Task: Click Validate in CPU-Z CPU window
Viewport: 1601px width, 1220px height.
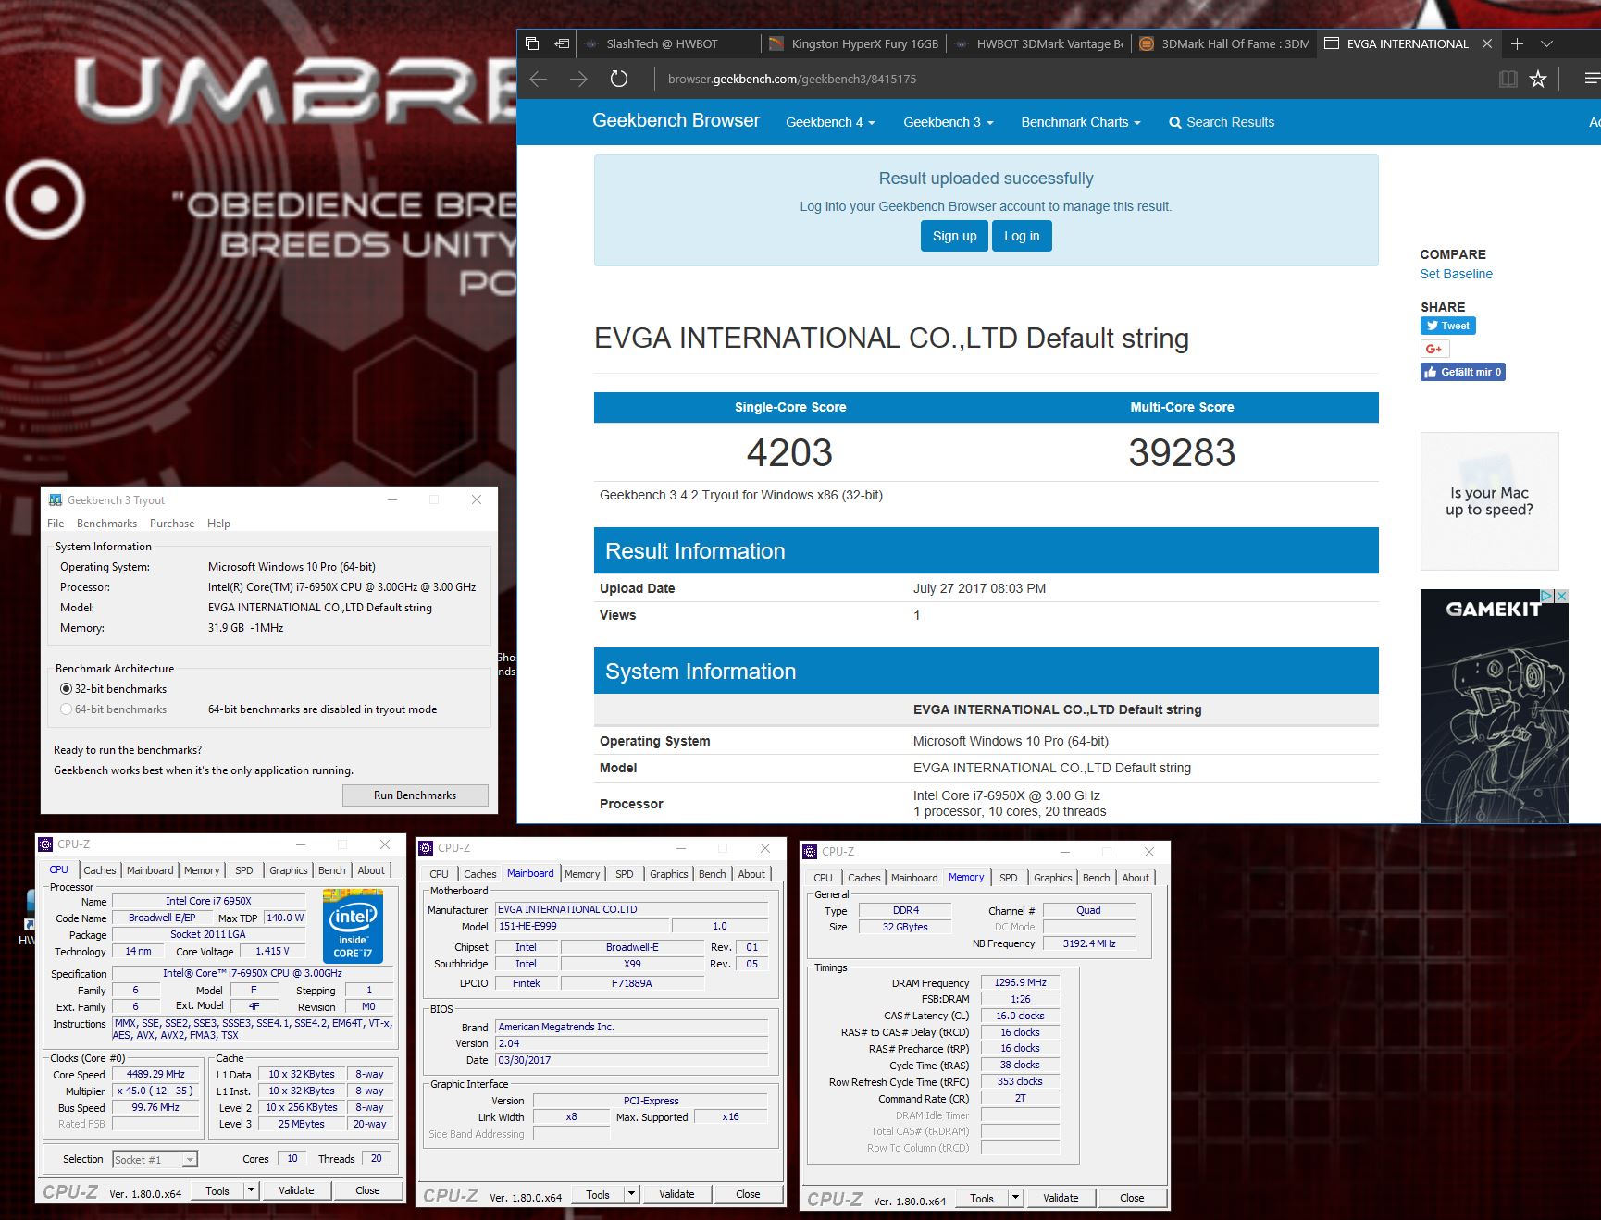Action: [296, 1191]
